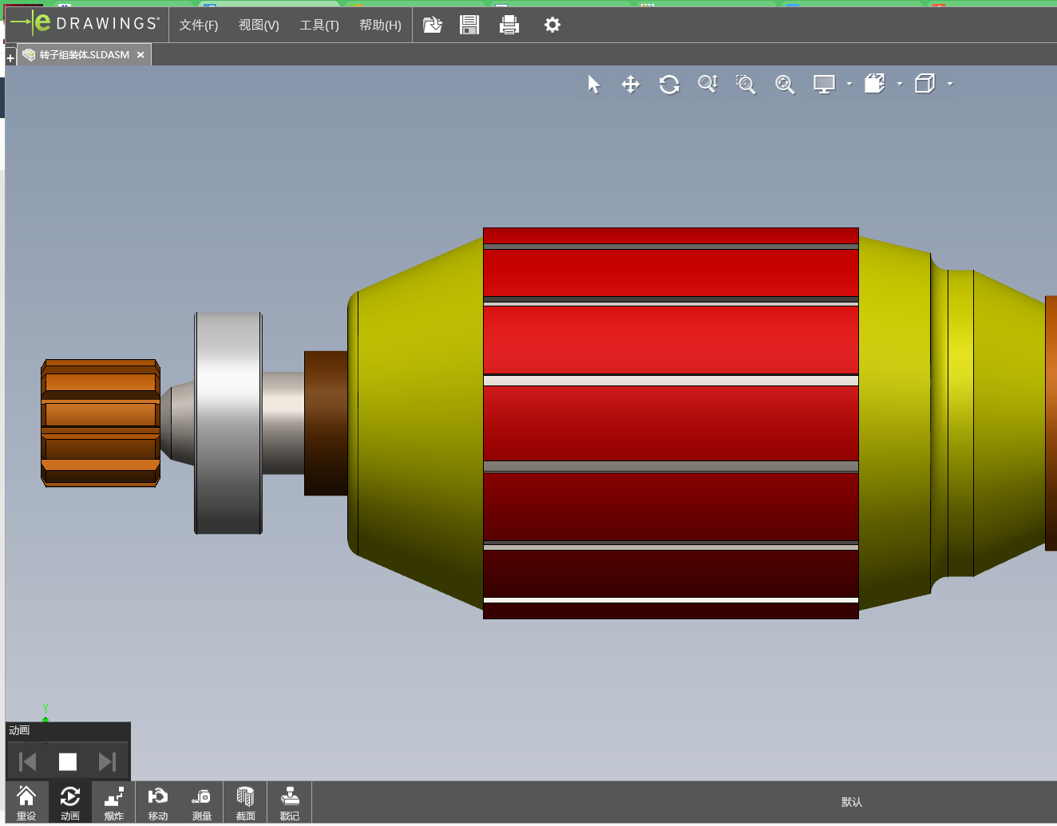Select the 截面 section tool
Image resolution: width=1057 pixels, height=826 pixels.
(x=246, y=802)
